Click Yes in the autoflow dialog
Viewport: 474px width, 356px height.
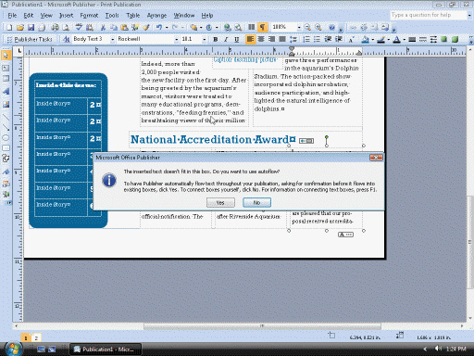point(220,203)
